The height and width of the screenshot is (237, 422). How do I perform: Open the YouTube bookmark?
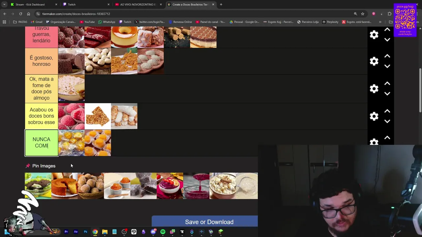pos(87,22)
